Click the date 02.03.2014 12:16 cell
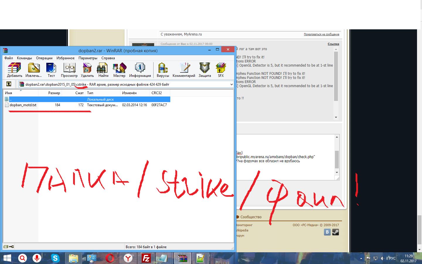 135,105
